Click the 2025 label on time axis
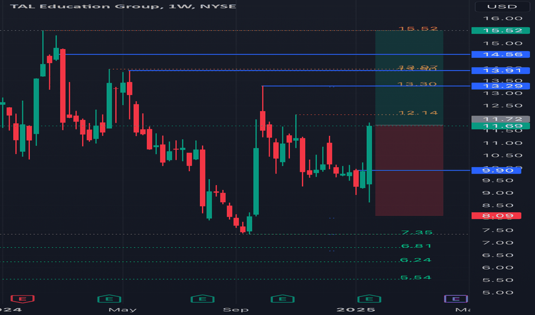Viewport: 535px width, 315px height. tap(356, 309)
